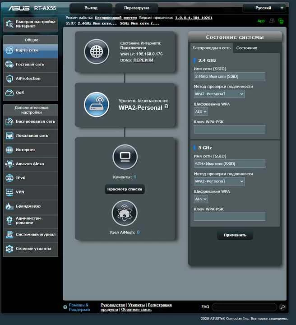Click the Системный журнал log icon
The height and width of the screenshot is (325, 296).
pos(9,235)
